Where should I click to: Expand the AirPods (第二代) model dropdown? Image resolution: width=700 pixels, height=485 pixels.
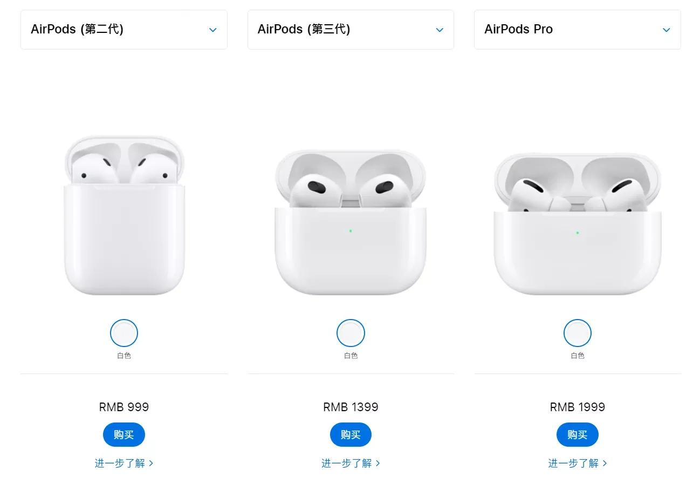tap(123, 30)
